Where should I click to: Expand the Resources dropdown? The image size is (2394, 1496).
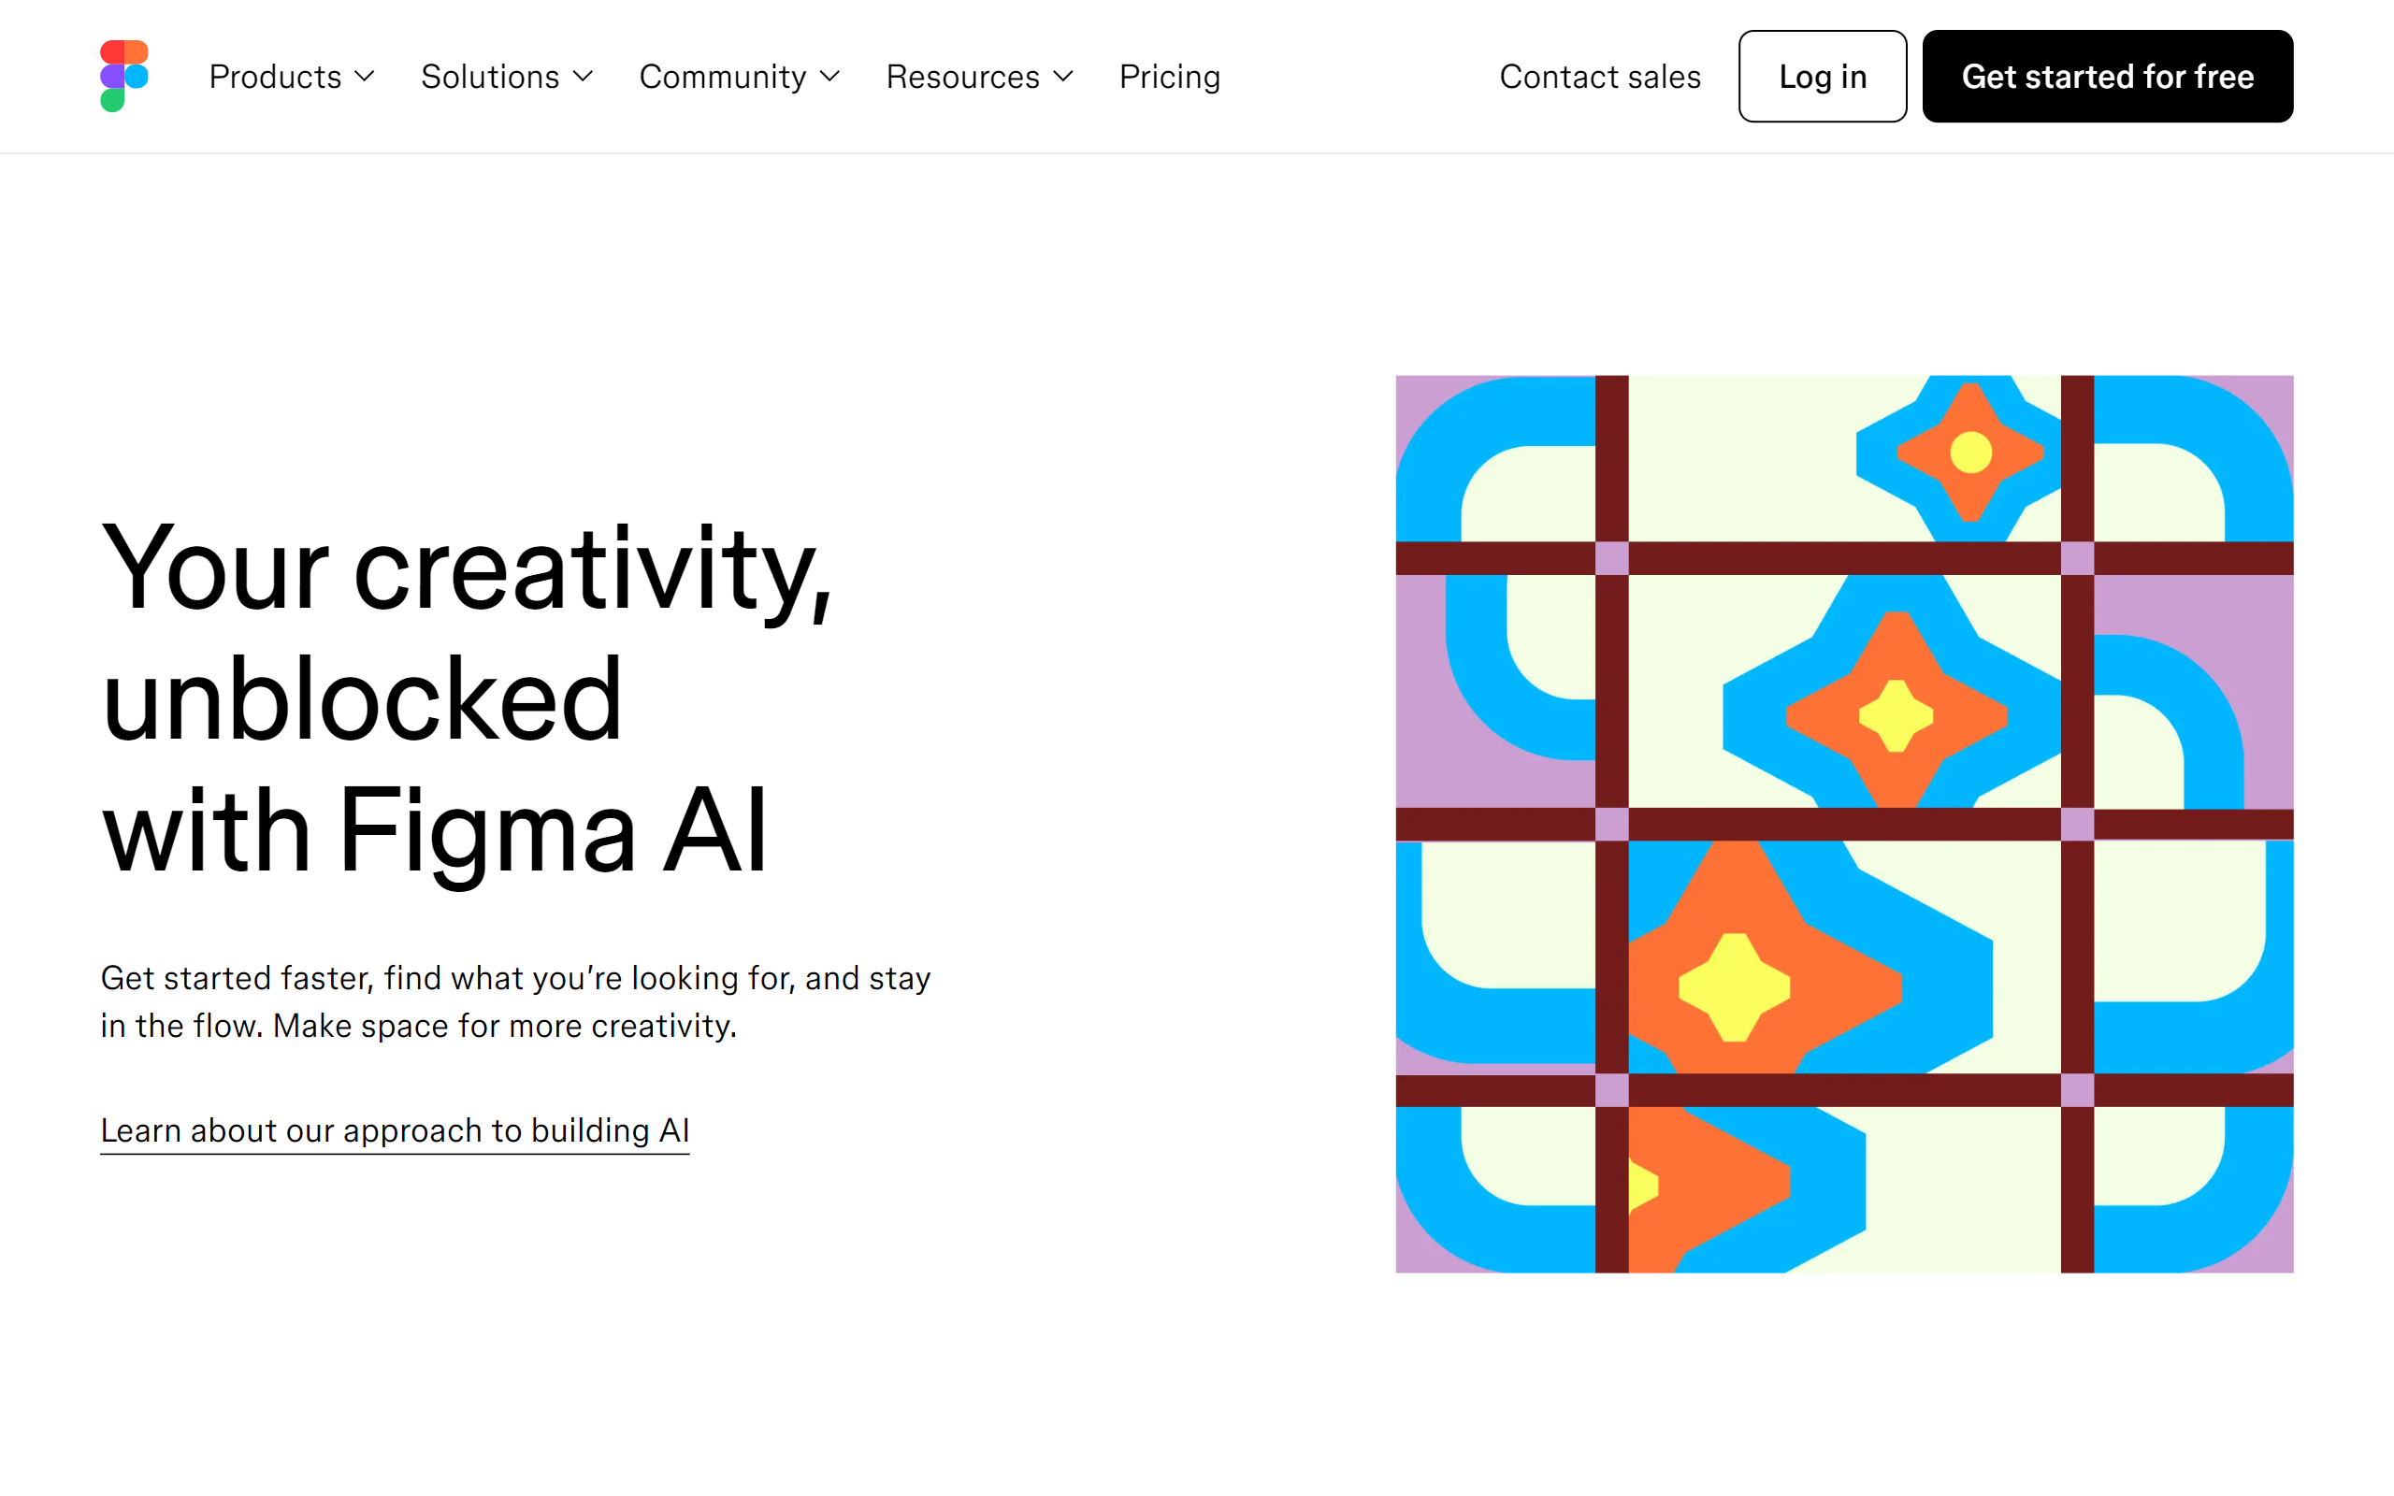(977, 76)
